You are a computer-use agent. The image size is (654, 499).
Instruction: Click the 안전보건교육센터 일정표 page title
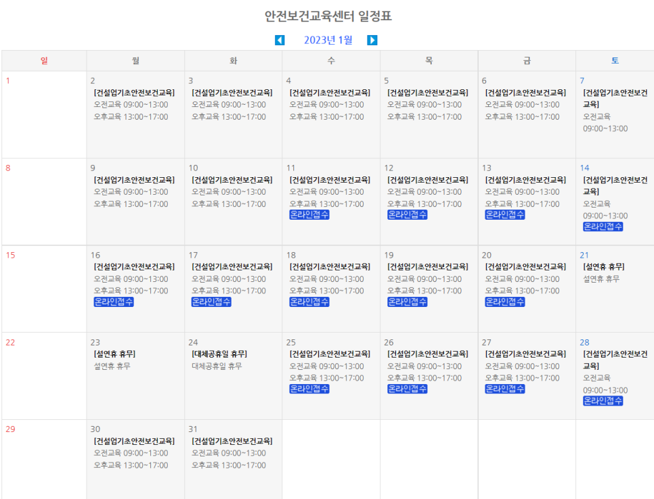(x=328, y=16)
